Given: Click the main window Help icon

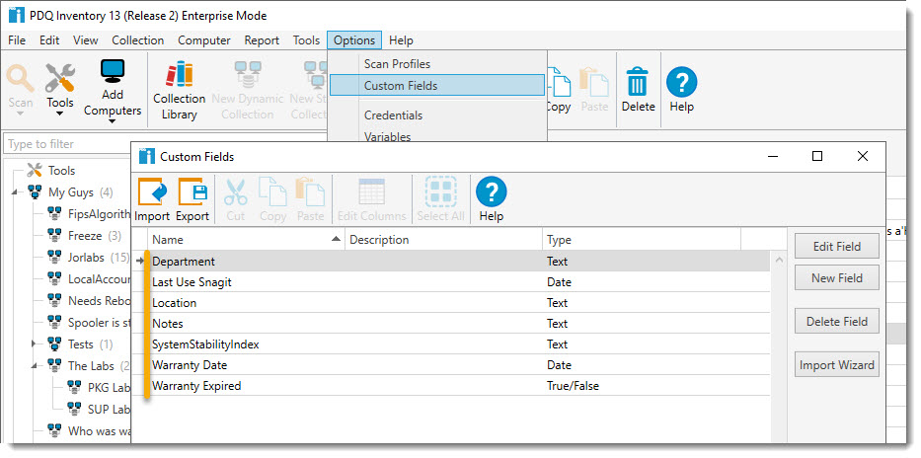Looking at the screenshot, I should pos(681,82).
